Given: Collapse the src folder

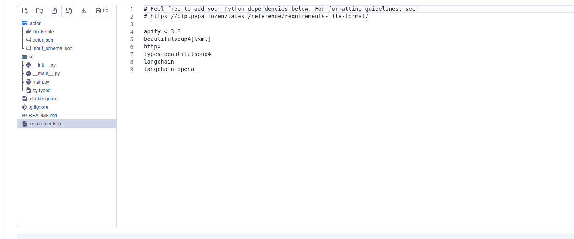Looking at the screenshot, I should [x=25, y=56].
